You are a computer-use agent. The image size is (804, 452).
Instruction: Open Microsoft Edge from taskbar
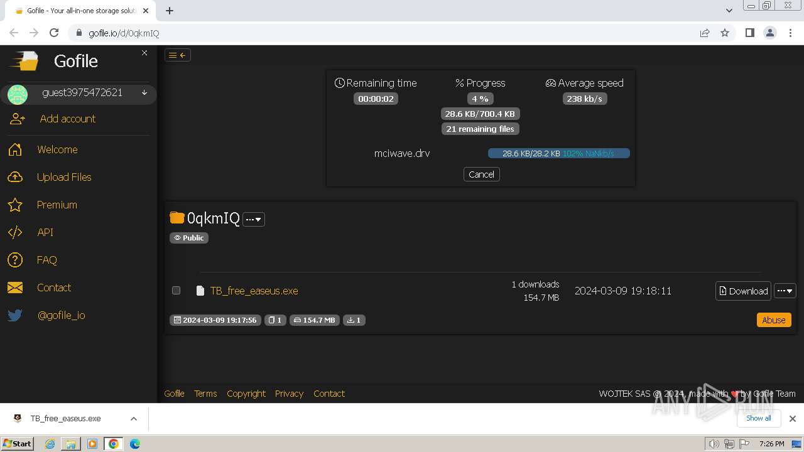[x=135, y=444]
